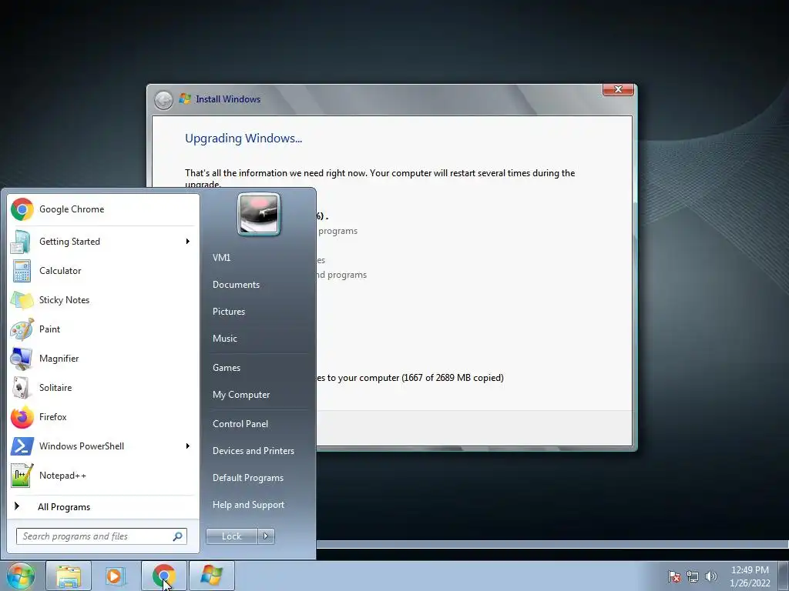This screenshot has height=591, width=789.
Task: Launch Notepad++ from the Start menu
Action: tap(102, 476)
